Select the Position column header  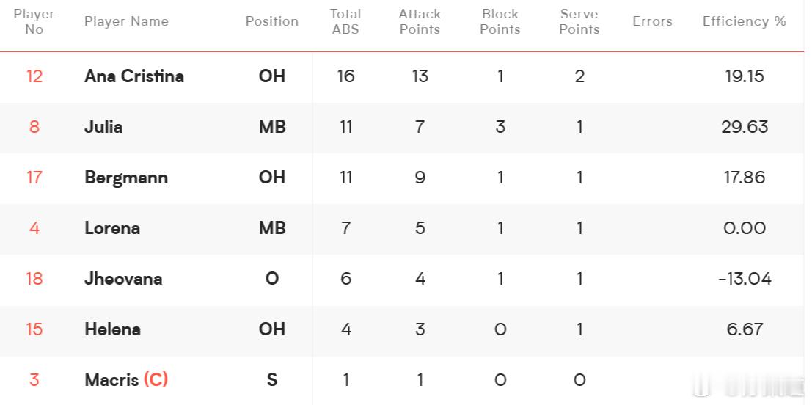pos(272,21)
